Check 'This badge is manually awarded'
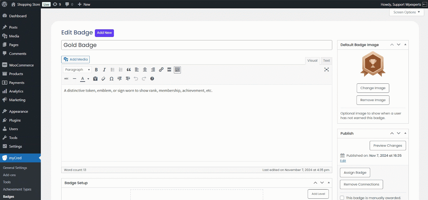 point(342,198)
